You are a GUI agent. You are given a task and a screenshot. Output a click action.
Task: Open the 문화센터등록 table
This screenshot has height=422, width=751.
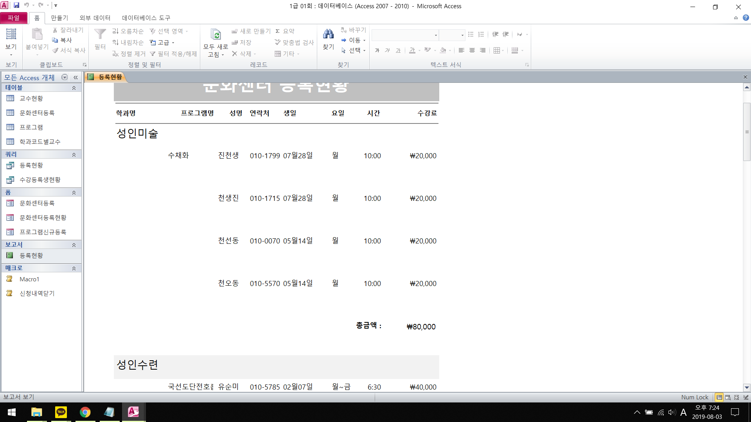[37, 113]
